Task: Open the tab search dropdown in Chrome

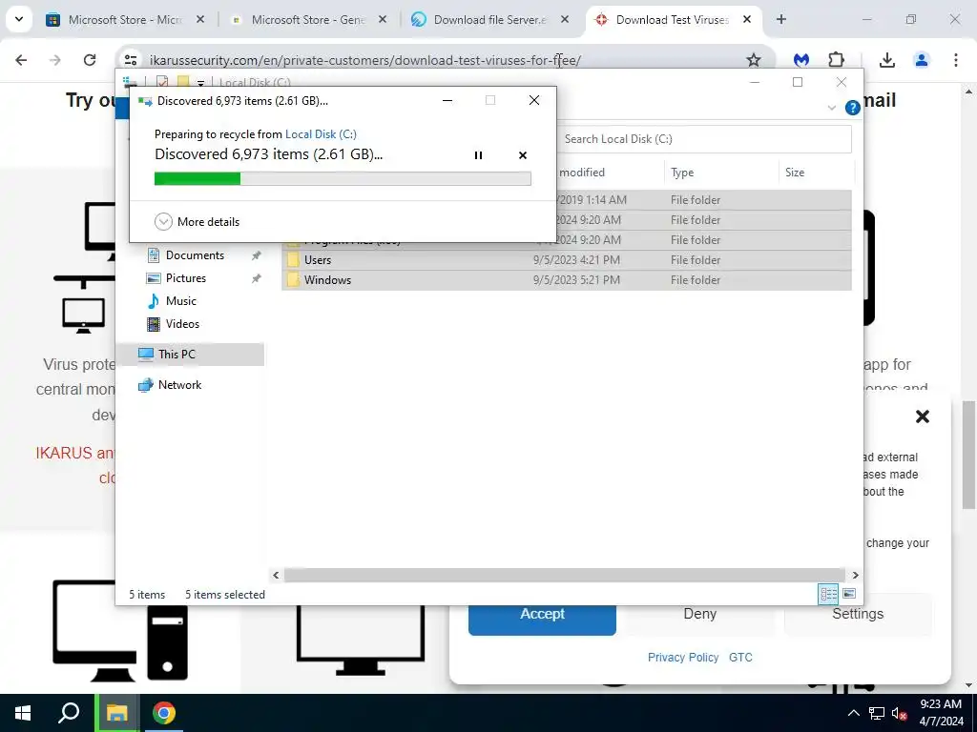Action: click(x=19, y=19)
